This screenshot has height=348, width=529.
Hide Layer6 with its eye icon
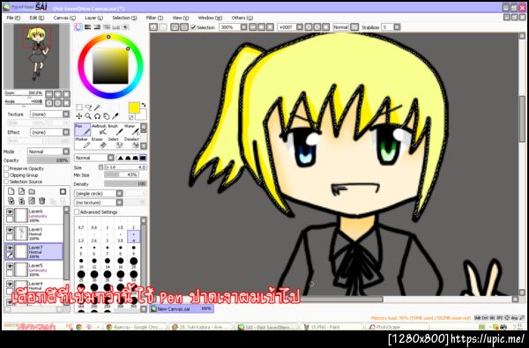(x=10, y=211)
